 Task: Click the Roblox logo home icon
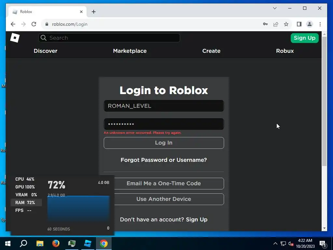click(15, 38)
